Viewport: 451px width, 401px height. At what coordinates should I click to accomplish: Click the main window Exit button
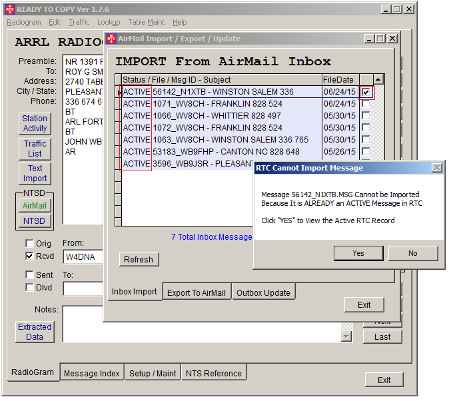(384, 380)
